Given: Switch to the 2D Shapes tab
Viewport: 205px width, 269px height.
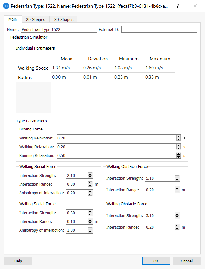Looking at the screenshot, I should pos(35,19).
